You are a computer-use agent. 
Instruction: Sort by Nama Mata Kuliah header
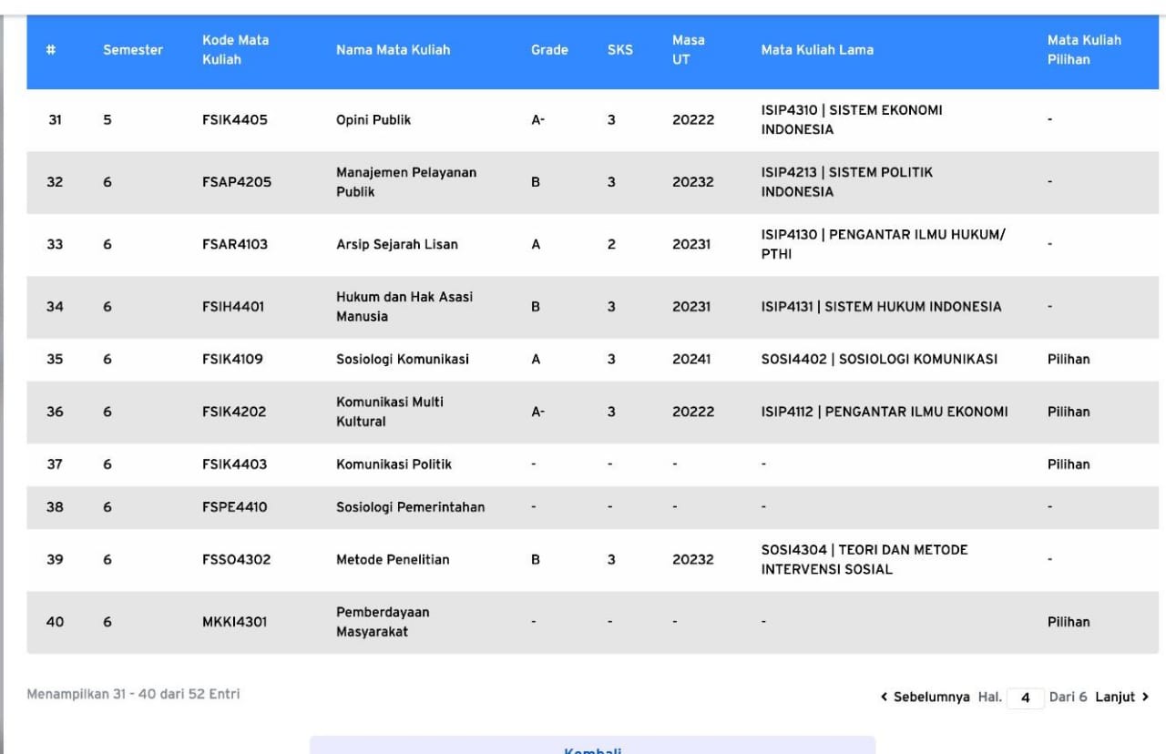[393, 50]
